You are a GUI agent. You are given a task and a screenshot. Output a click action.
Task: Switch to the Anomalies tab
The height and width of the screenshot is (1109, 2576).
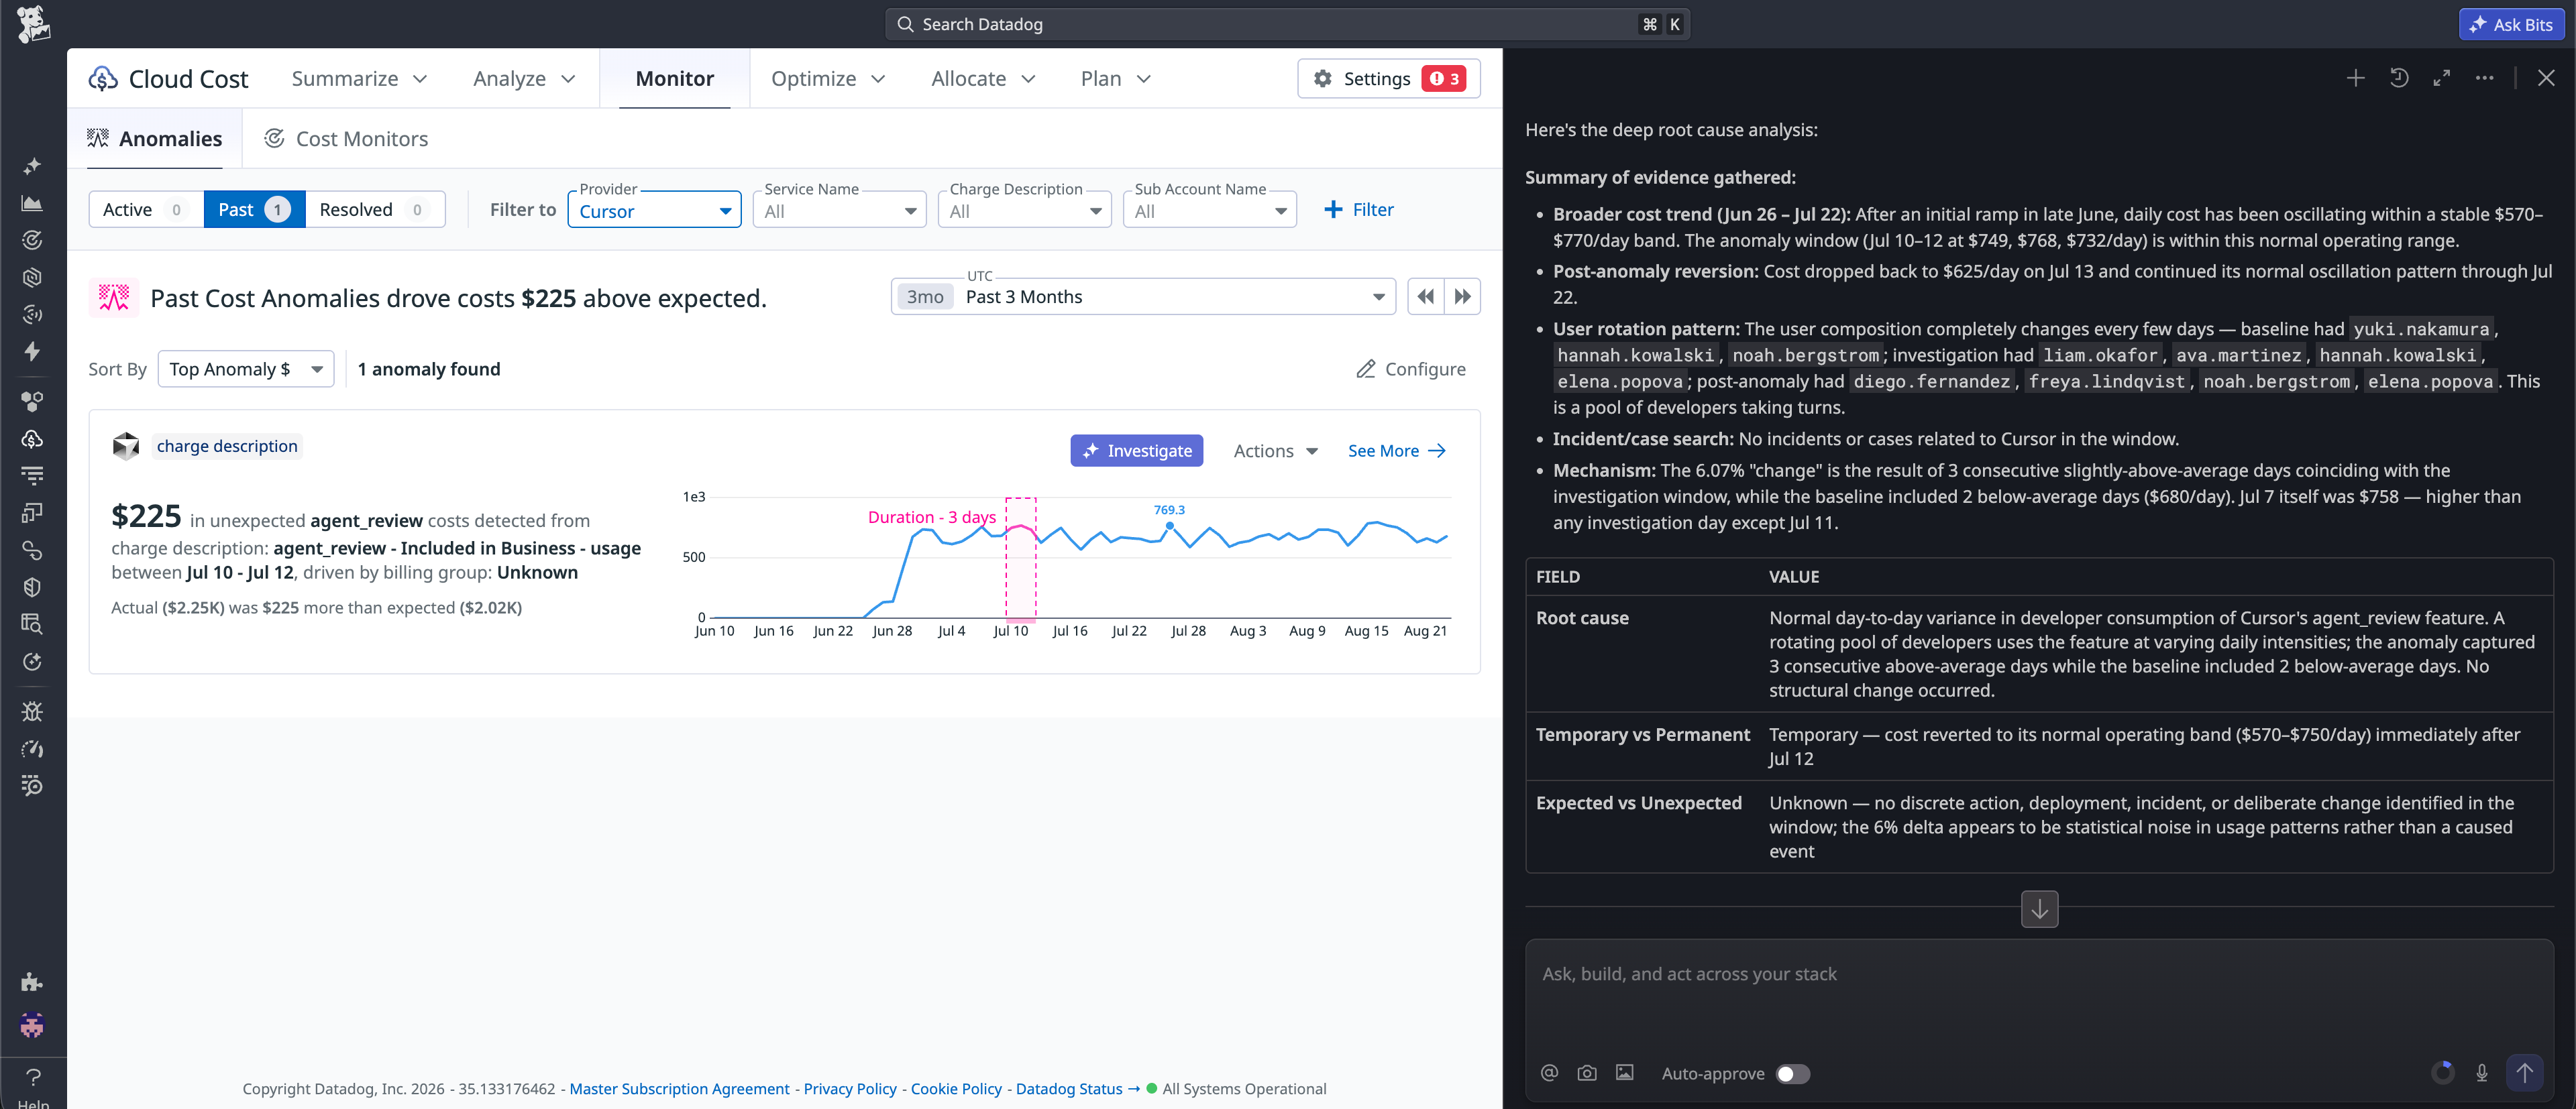click(x=155, y=139)
